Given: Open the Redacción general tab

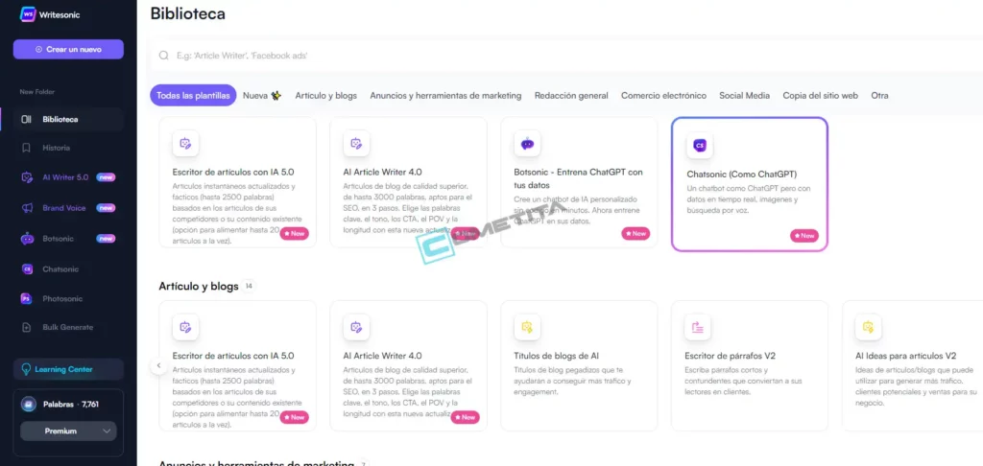Looking at the screenshot, I should coord(571,95).
